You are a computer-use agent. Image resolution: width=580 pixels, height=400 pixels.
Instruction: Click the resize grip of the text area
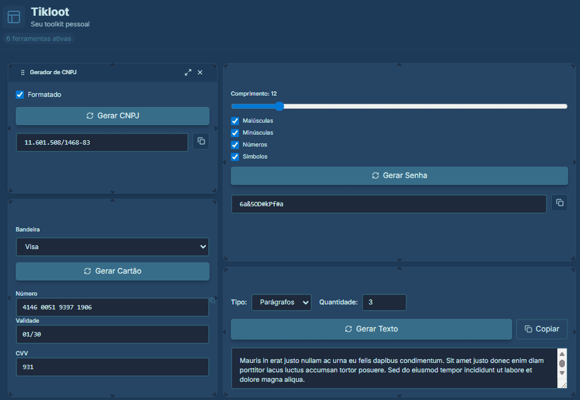(562, 384)
